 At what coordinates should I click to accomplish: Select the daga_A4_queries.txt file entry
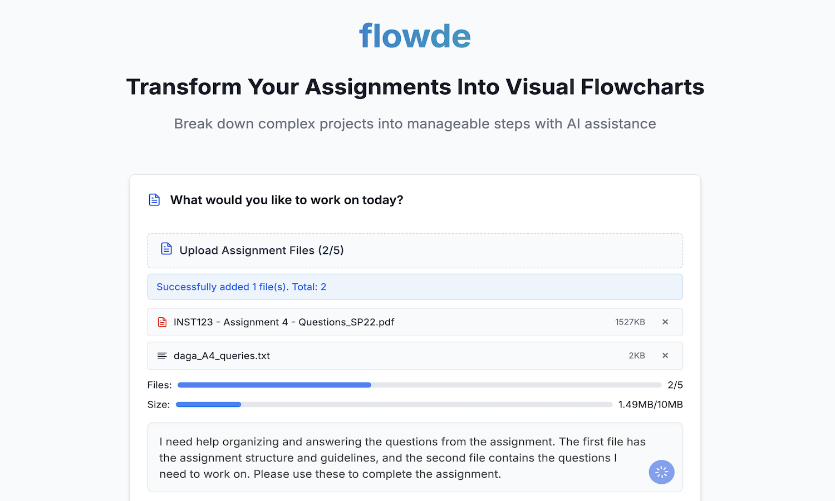point(415,355)
